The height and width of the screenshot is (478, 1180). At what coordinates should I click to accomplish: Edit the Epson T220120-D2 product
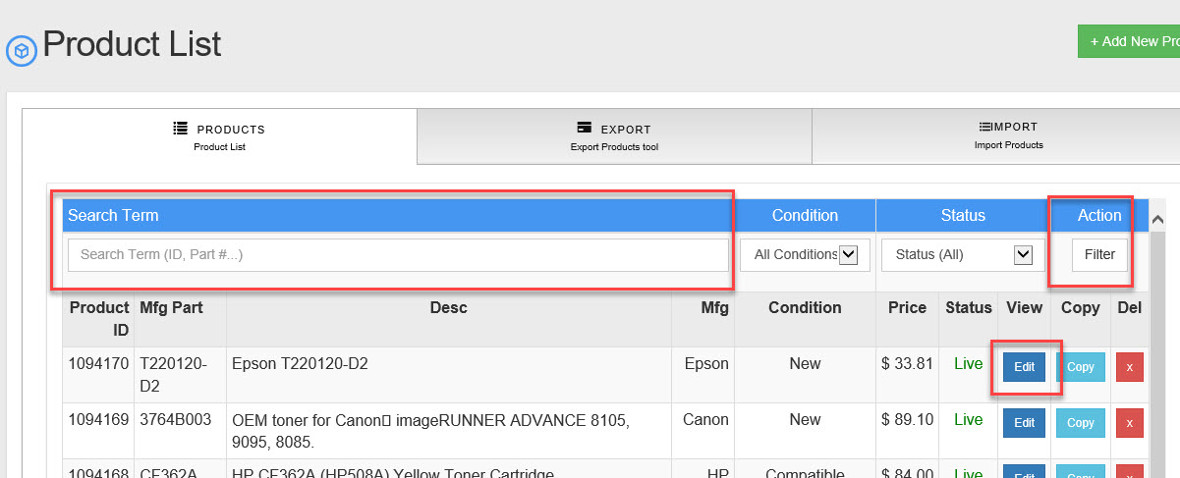pyautogui.click(x=1024, y=367)
